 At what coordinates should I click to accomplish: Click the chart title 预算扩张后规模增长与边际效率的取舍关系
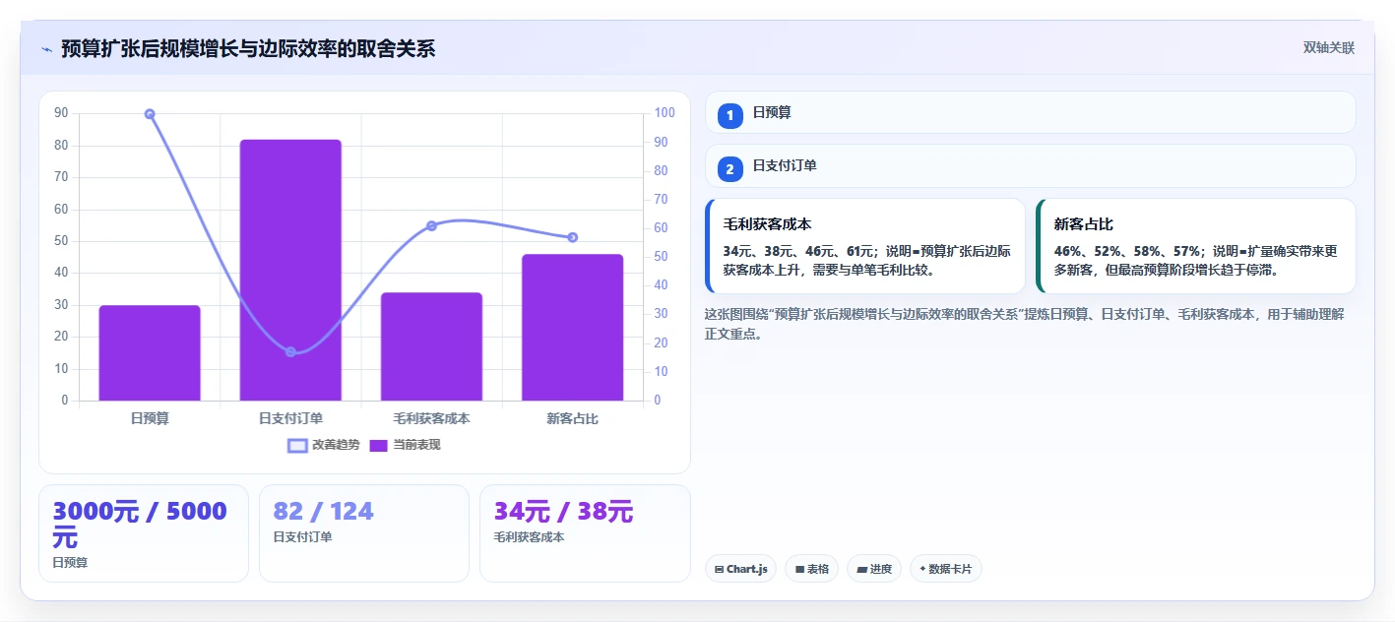248,49
